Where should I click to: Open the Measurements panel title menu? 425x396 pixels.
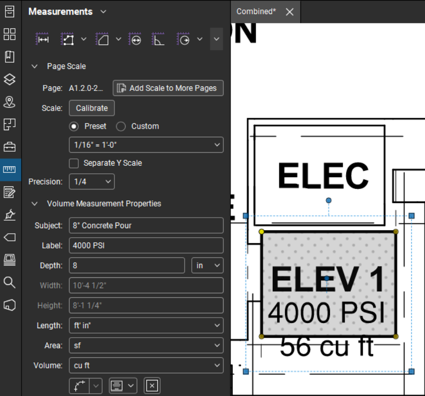pos(103,11)
